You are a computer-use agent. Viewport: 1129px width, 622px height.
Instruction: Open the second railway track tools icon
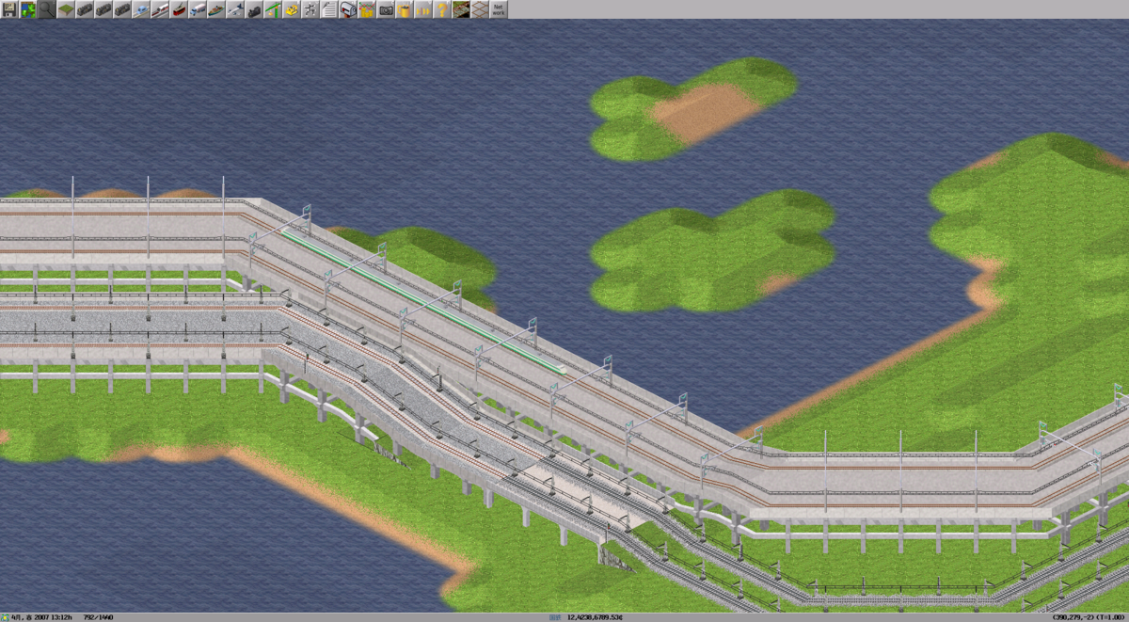pos(103,9)
